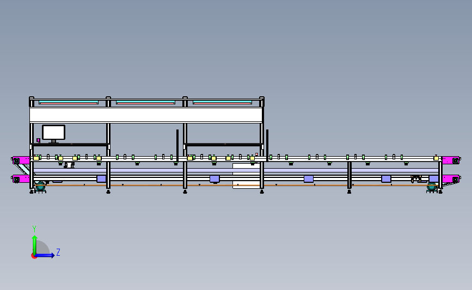Click the green Y axis arrow of the triad
472x290 pixels.
[35, 244]
